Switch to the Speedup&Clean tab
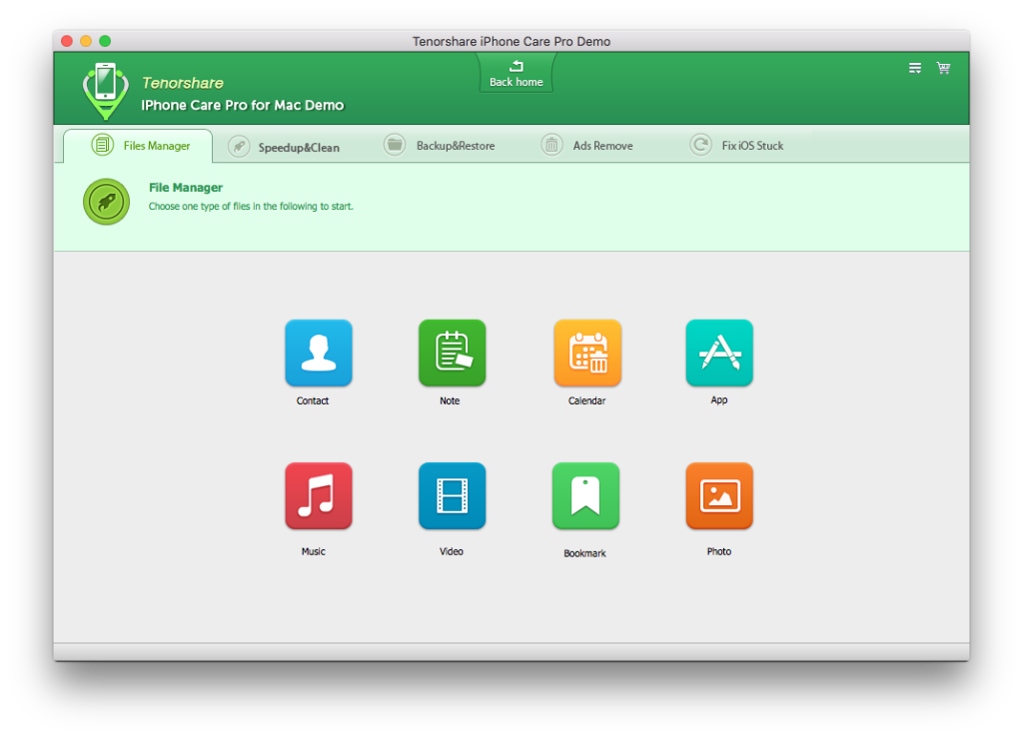 [x=284, y=147]
